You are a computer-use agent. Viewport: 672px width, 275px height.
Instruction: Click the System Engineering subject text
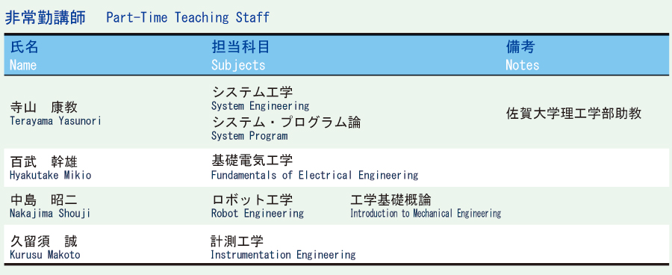(x=260, y=106)
